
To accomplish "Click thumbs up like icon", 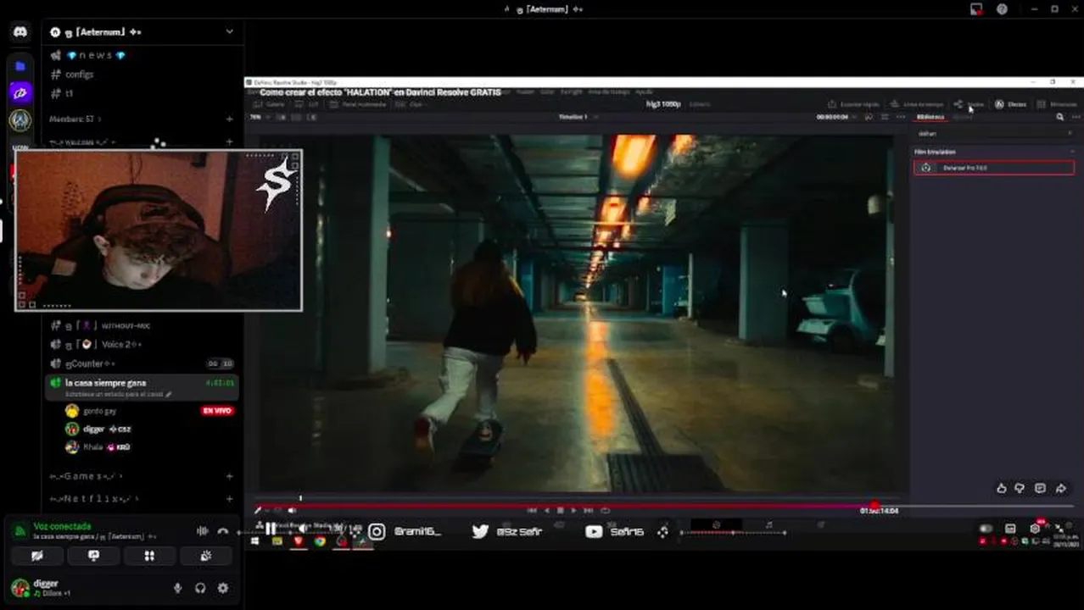I will [1002, 488].
